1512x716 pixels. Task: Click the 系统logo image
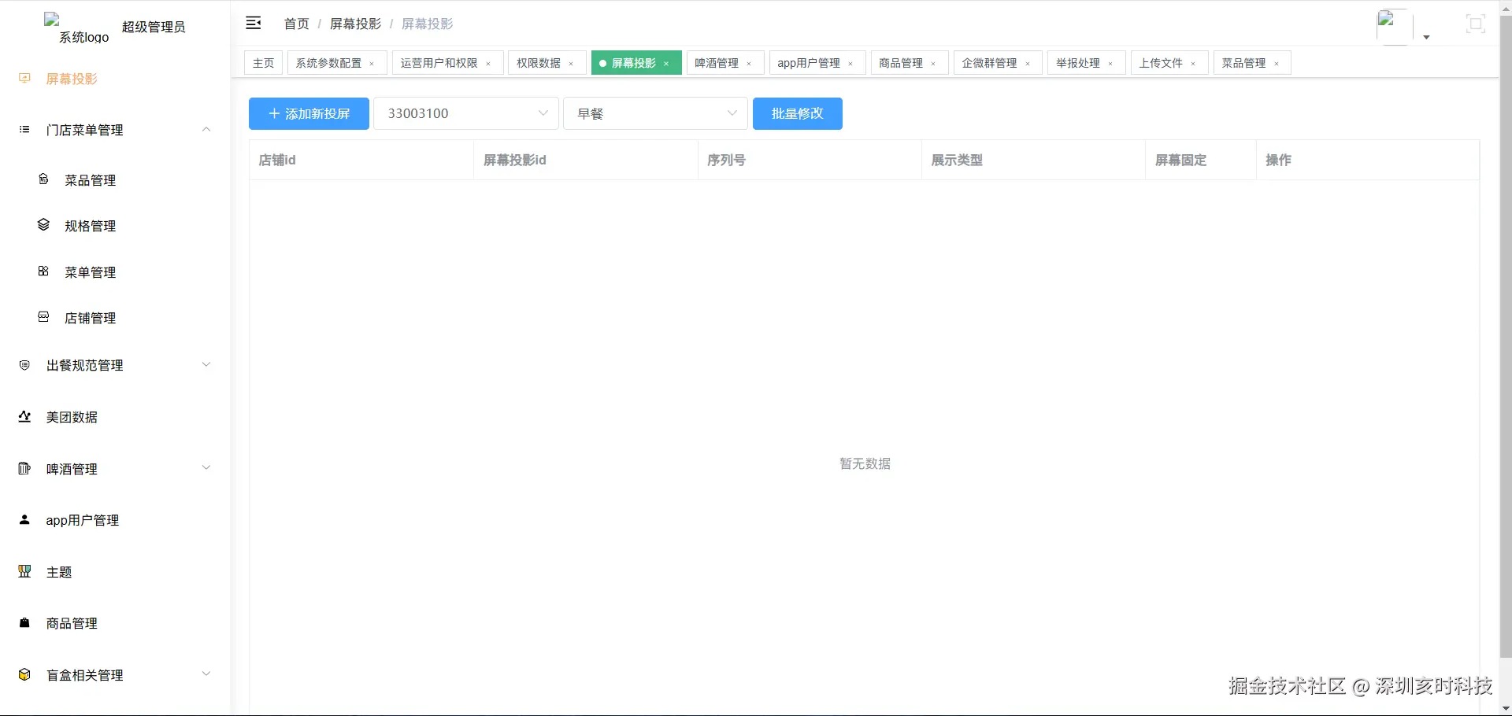click(76, 28)
